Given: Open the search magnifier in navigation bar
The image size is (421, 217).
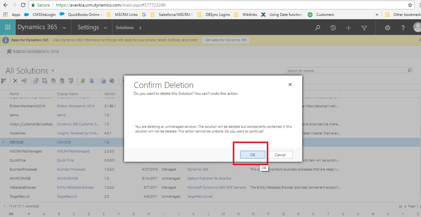Looking at the screenshot, I should pyautogui.click(x=318, y=28).
